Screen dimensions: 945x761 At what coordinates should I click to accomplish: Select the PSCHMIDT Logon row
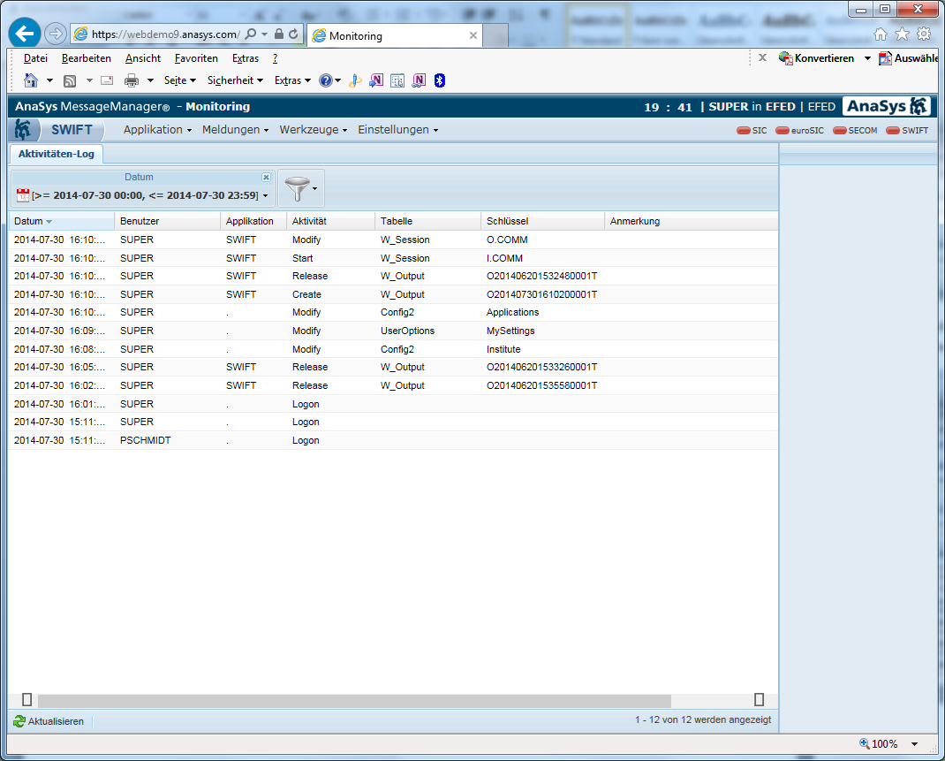393,440
